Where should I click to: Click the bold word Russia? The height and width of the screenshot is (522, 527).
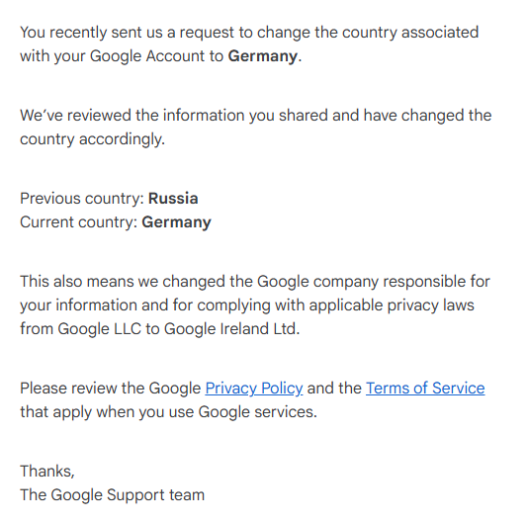pos(173,199)
